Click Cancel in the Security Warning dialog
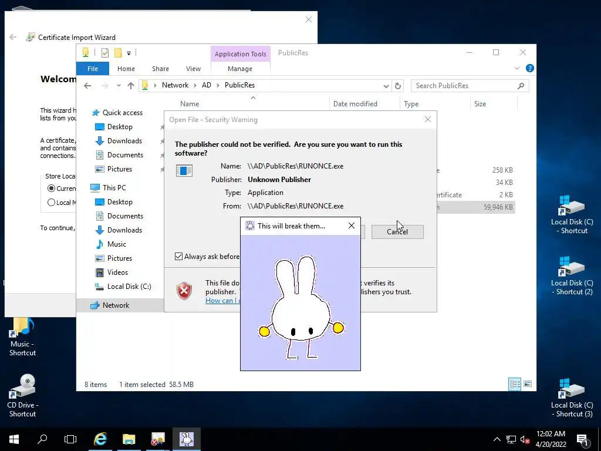Image resolution: width=601 pixels, height=451 pixels. tap(397, 231)
